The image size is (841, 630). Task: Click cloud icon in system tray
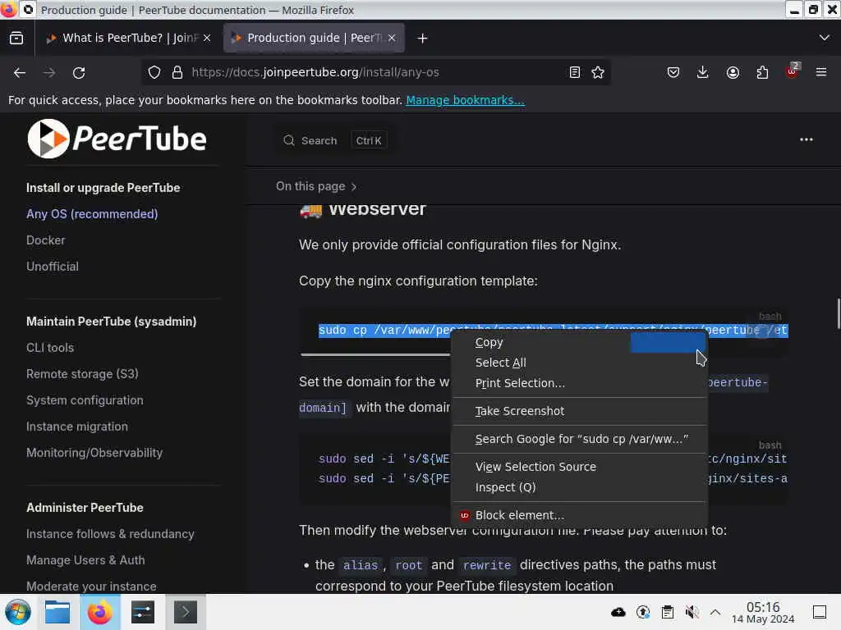[x=618, y=612]
